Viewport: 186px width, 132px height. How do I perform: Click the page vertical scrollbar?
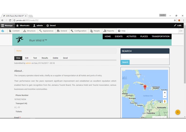(x=185, y=54)
